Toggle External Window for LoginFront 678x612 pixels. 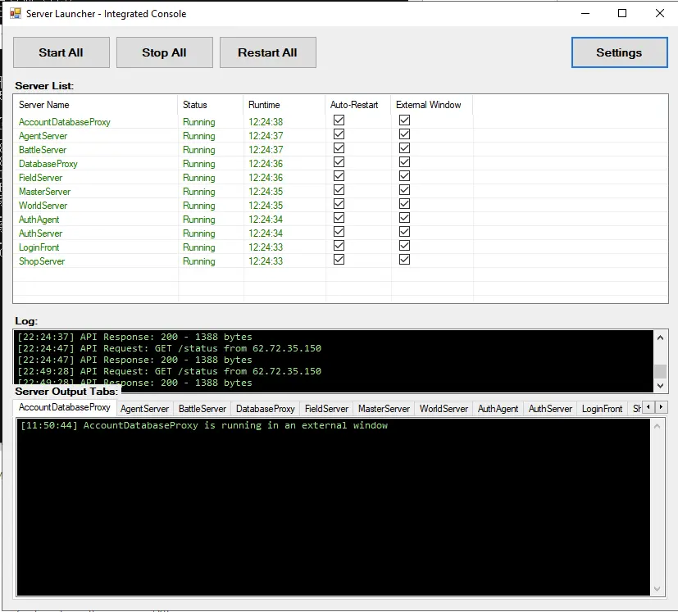404,246
